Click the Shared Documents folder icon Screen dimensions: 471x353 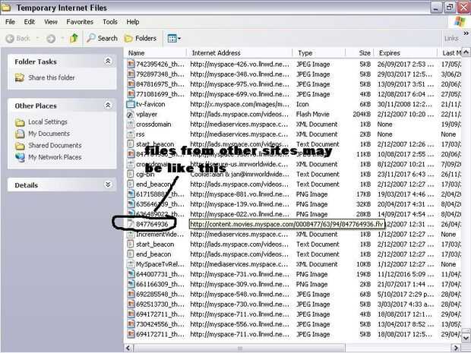pyautogui.click(x=20, y=146)
